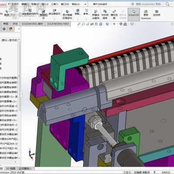Screen dimensions: 174x174
Task: Open View Settings monitor icon dropdown
Action: tap(132, 24)
